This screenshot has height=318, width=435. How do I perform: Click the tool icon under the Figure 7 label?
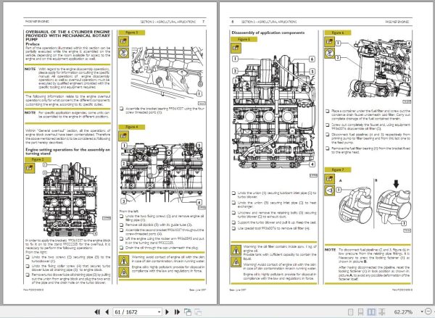click(330, 179)
